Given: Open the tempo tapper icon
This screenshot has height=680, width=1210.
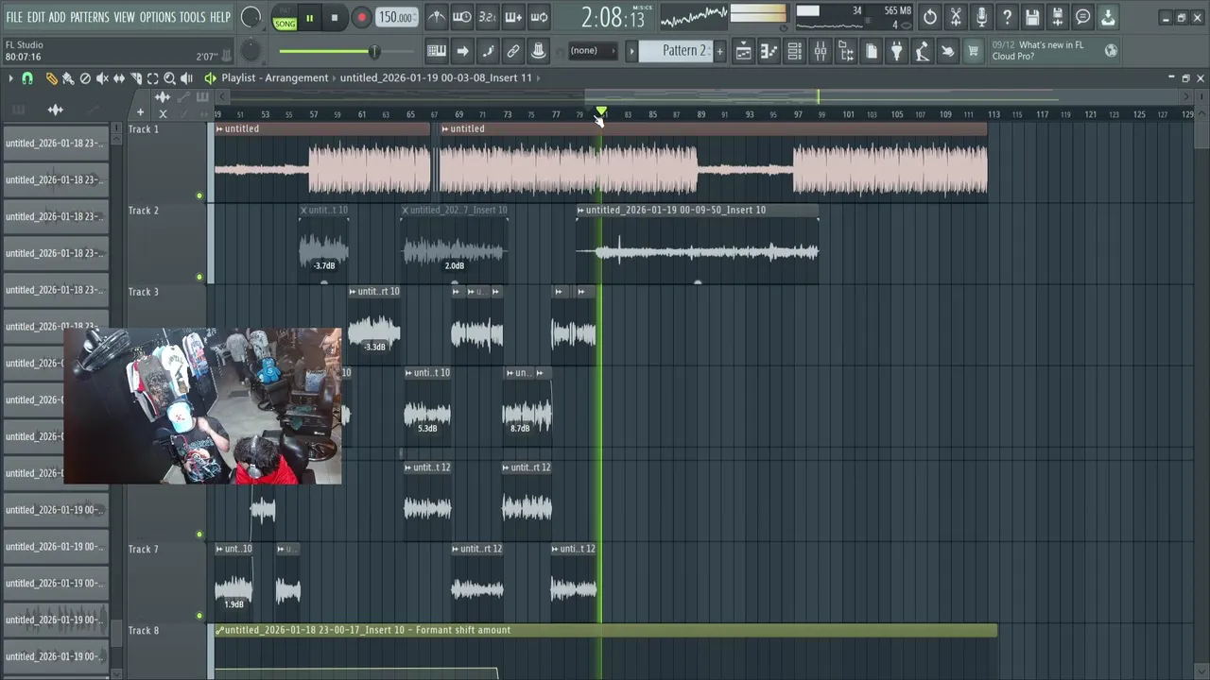Looking at the screenshot, I should coord(923,51).
